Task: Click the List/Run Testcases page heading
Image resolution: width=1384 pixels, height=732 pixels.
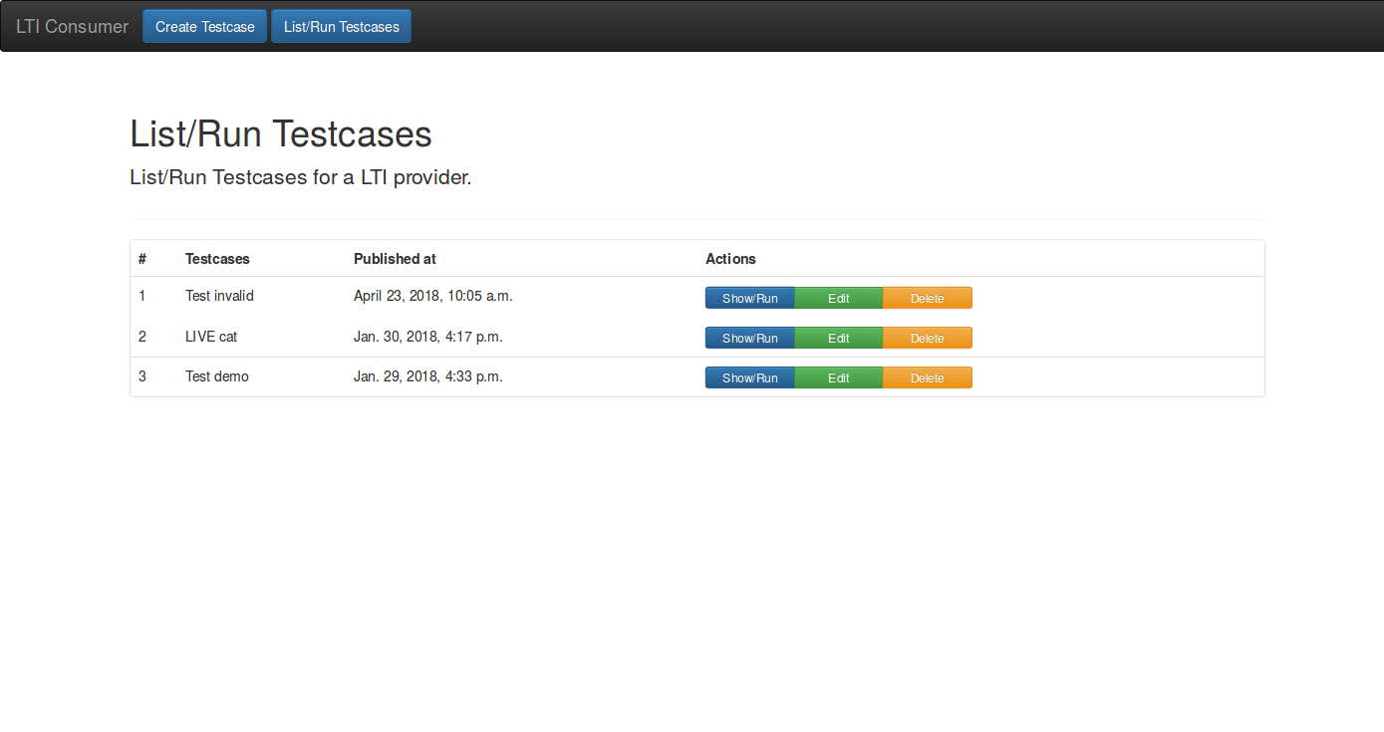Action: 281,134
